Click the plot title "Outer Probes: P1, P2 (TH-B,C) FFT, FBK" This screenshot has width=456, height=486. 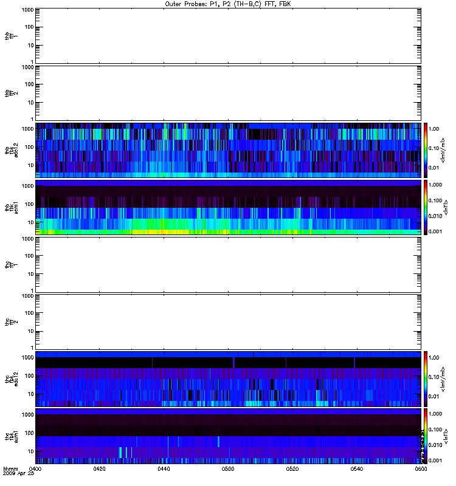click(x=228, y=4)
